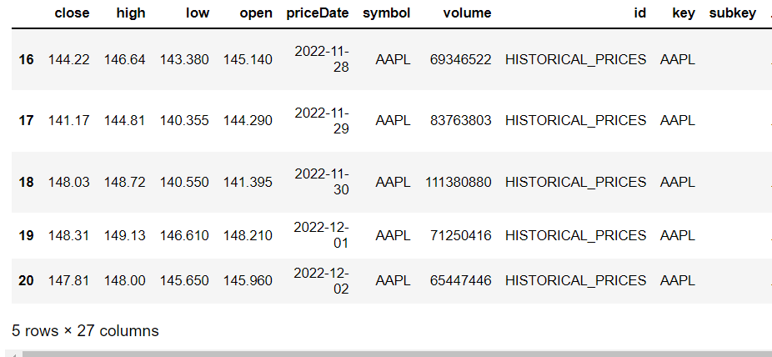Image resolution: width=772 pixels, height=357 pixels.
Task: Click the open column header
Action: (256, 13)
